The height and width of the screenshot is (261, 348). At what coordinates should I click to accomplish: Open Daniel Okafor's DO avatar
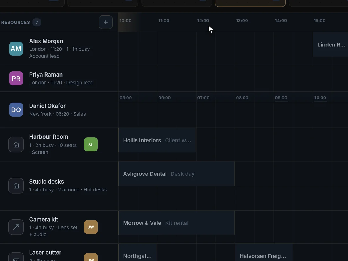[x=16, y=110]
